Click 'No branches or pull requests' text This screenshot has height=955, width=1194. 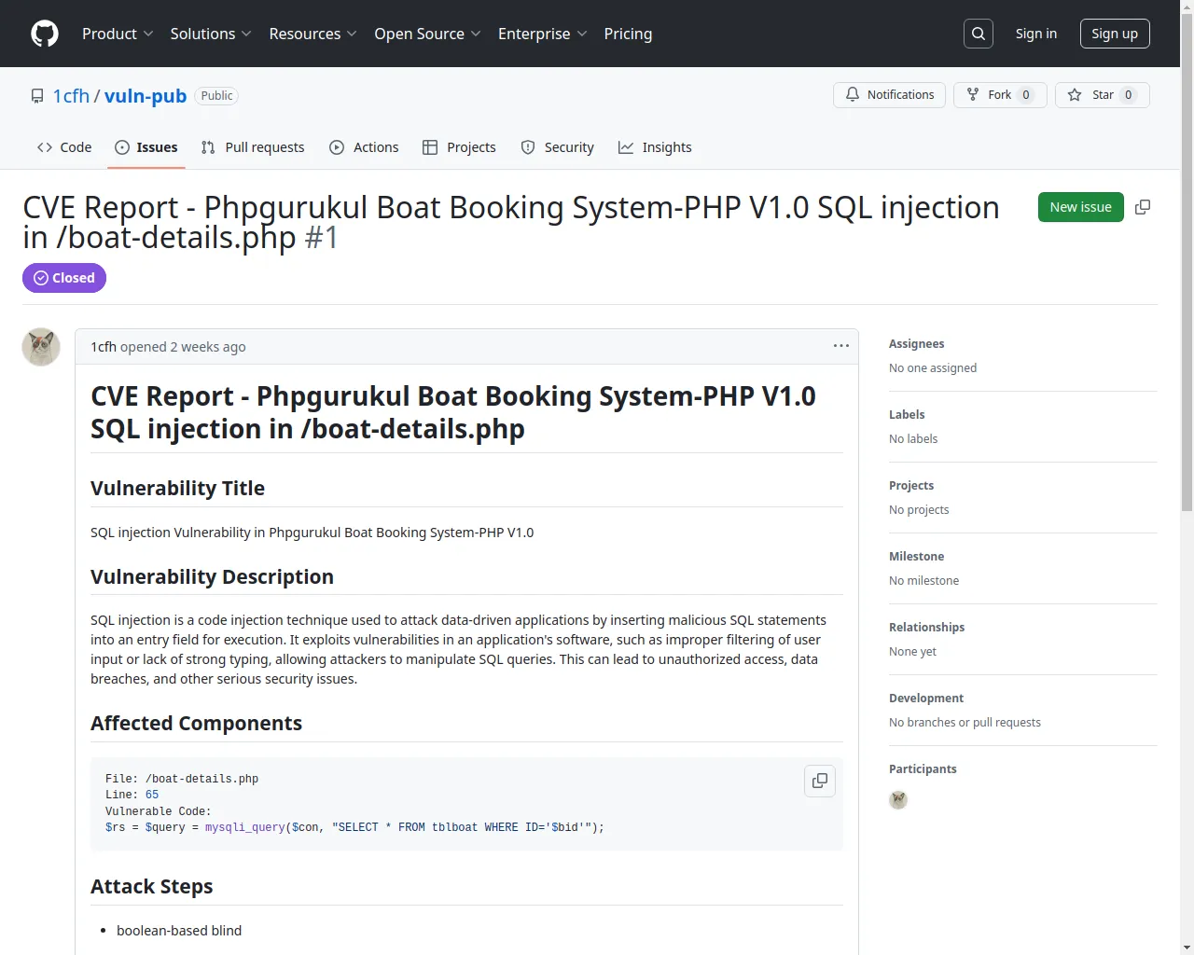(965, 723)
